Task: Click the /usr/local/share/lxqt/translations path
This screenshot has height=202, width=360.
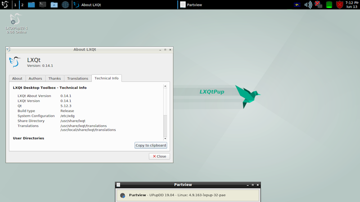Action: pyautogui.click(x=88, y=130)
